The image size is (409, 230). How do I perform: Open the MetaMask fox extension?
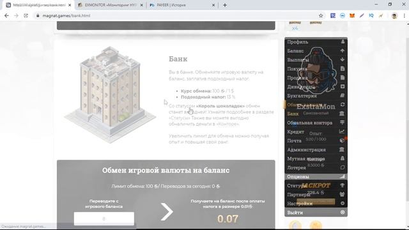click(352, 15)
